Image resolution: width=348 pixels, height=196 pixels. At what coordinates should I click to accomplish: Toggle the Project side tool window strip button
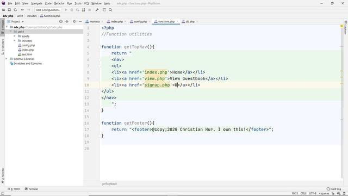[x=2, y=27]
